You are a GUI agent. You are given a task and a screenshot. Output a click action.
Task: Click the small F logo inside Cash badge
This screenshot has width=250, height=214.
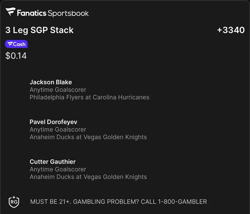(10, 44)
